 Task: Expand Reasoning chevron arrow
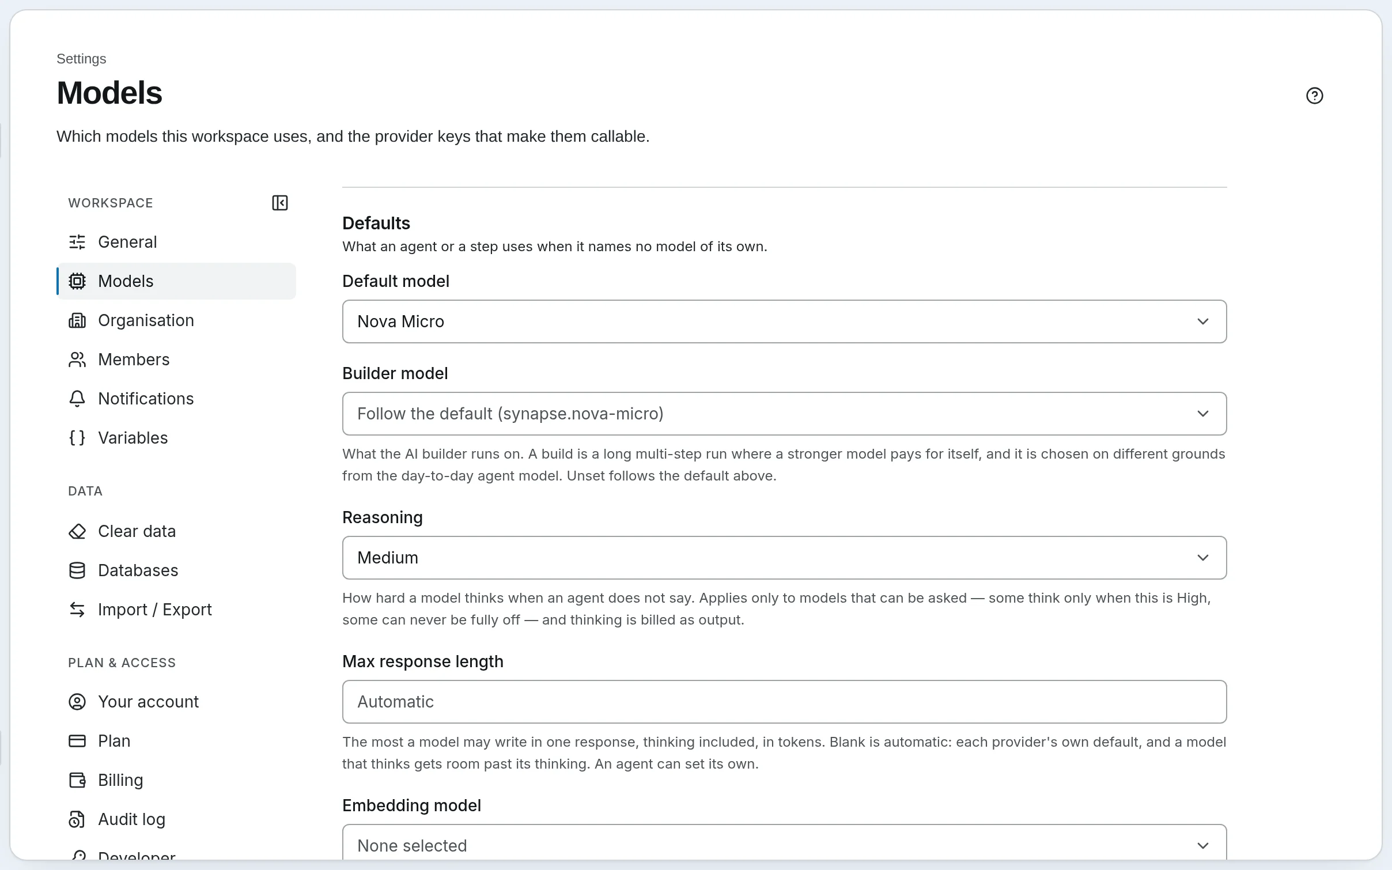pos(1202,558)
